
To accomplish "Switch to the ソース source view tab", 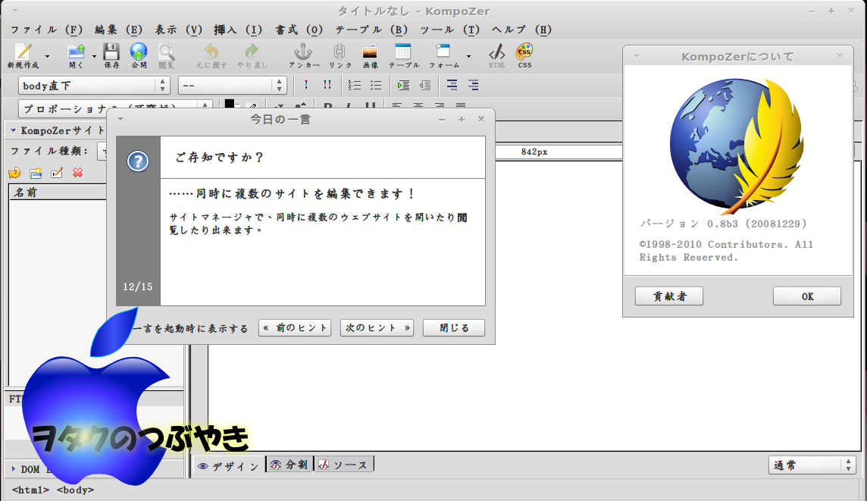I will coord(344,465).
